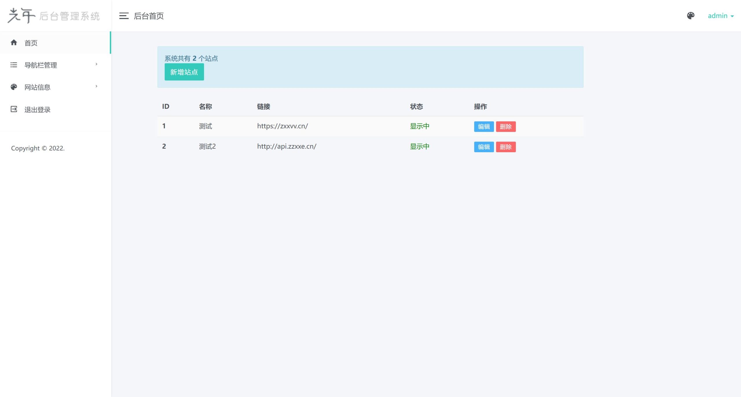
Task: Click the 戈午 后台管理系统 logo
Action: coord(54,16)
